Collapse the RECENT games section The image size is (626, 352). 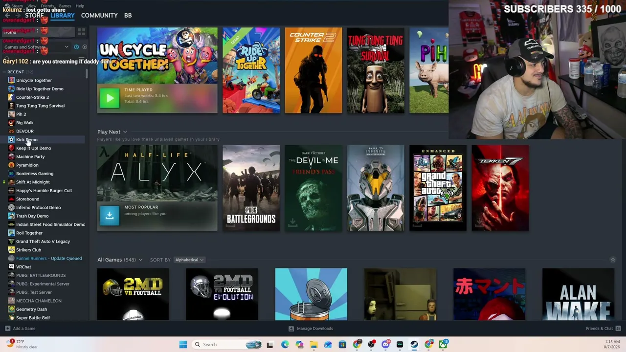[x=4, y=72]
